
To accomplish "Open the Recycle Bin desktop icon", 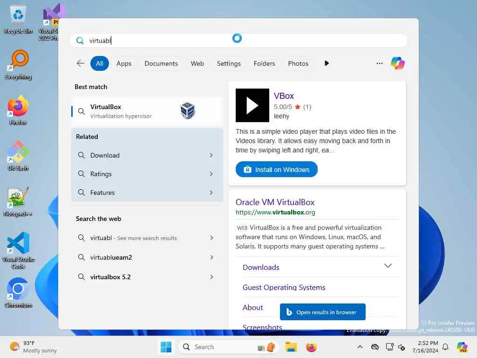I will point(18,20).
